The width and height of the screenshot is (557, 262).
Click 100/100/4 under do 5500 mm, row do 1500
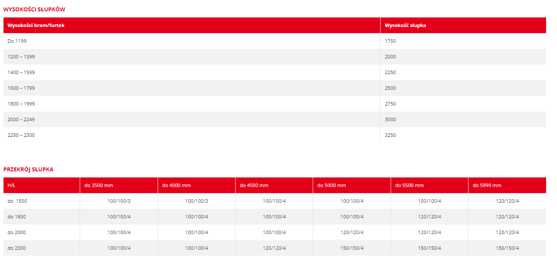tap(429, 201)
